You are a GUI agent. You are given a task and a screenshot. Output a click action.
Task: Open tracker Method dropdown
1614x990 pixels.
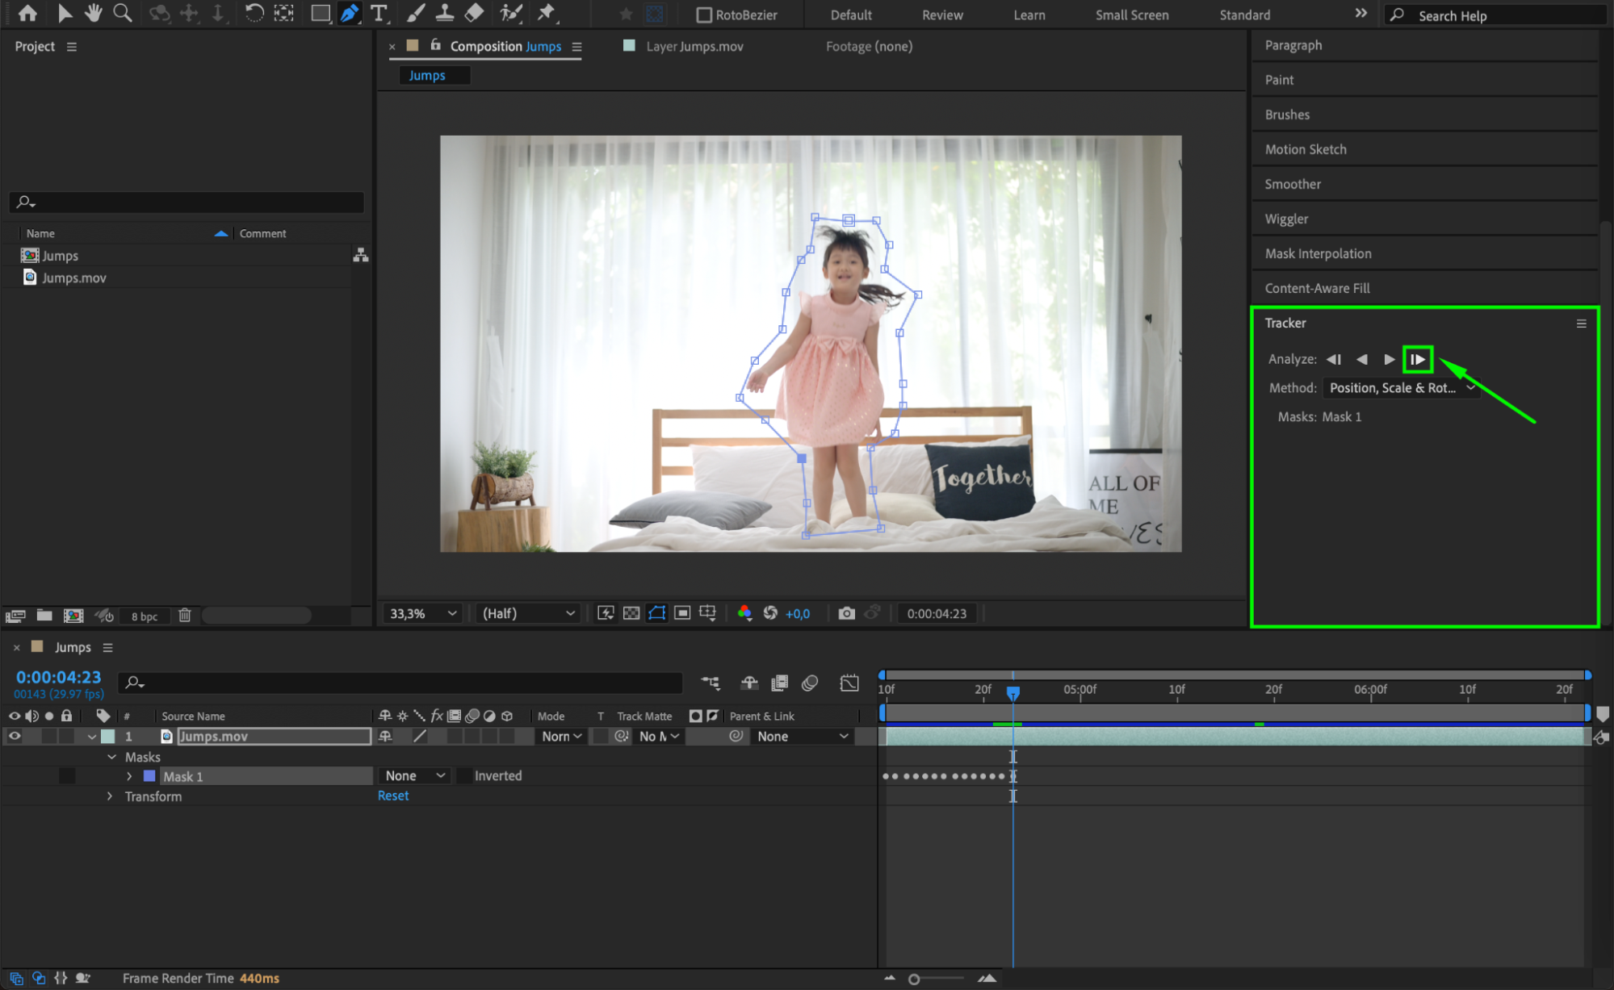1401,388
